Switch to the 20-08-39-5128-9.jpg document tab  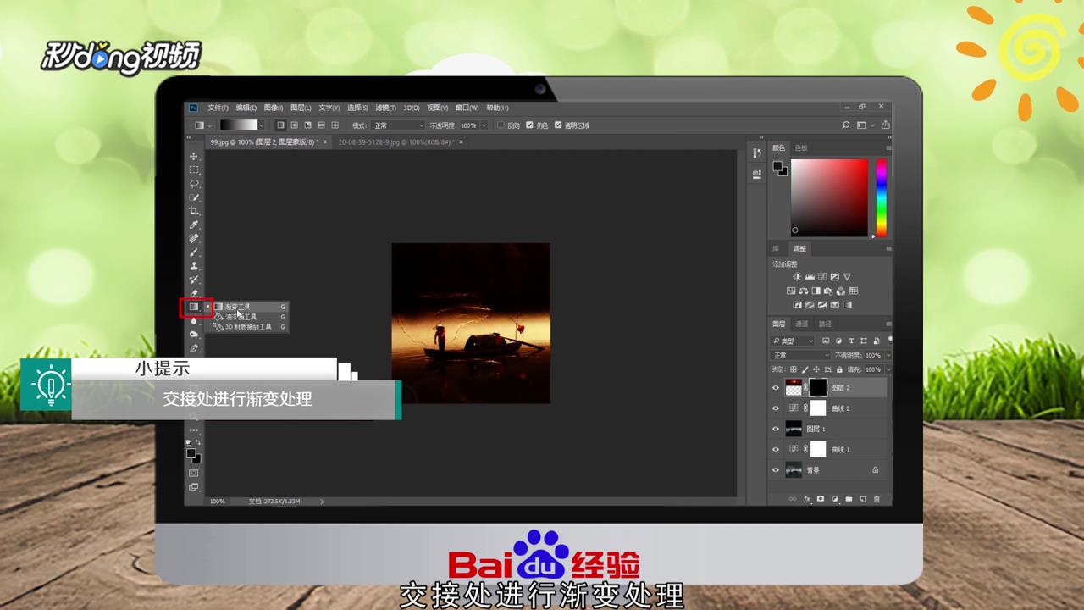pos(395,142)
